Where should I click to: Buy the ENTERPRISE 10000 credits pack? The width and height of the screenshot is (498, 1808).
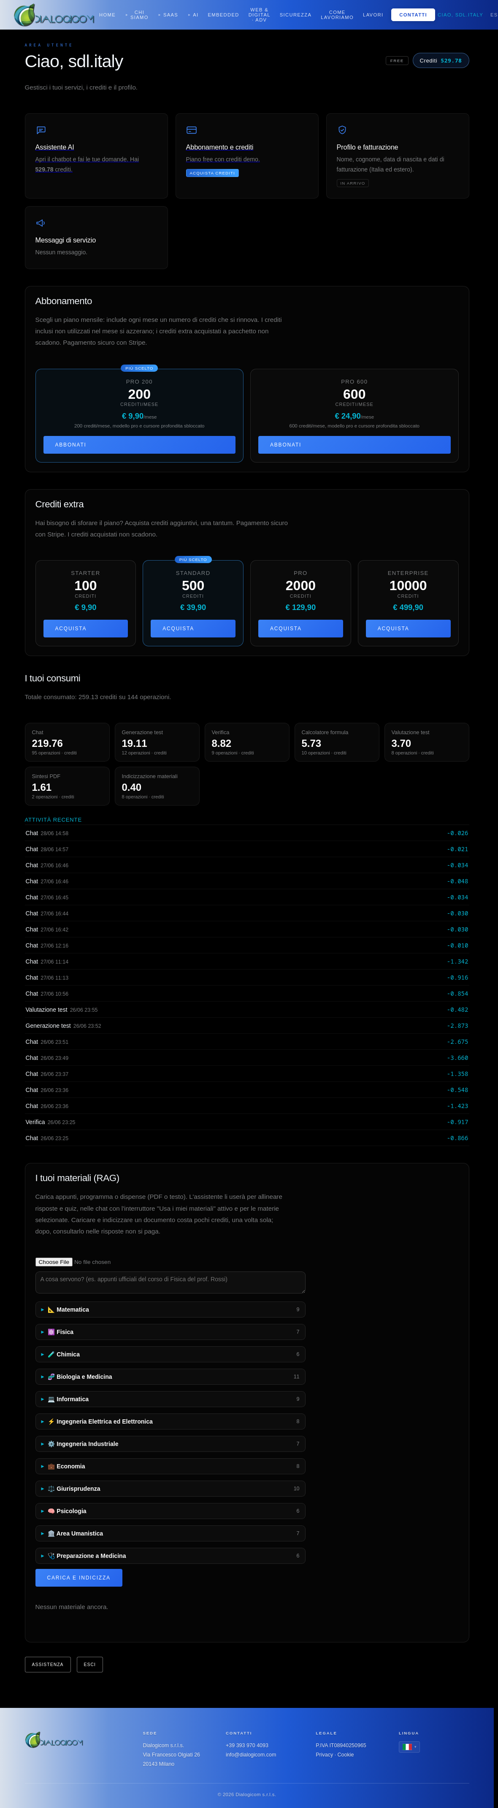pos(408,629)
